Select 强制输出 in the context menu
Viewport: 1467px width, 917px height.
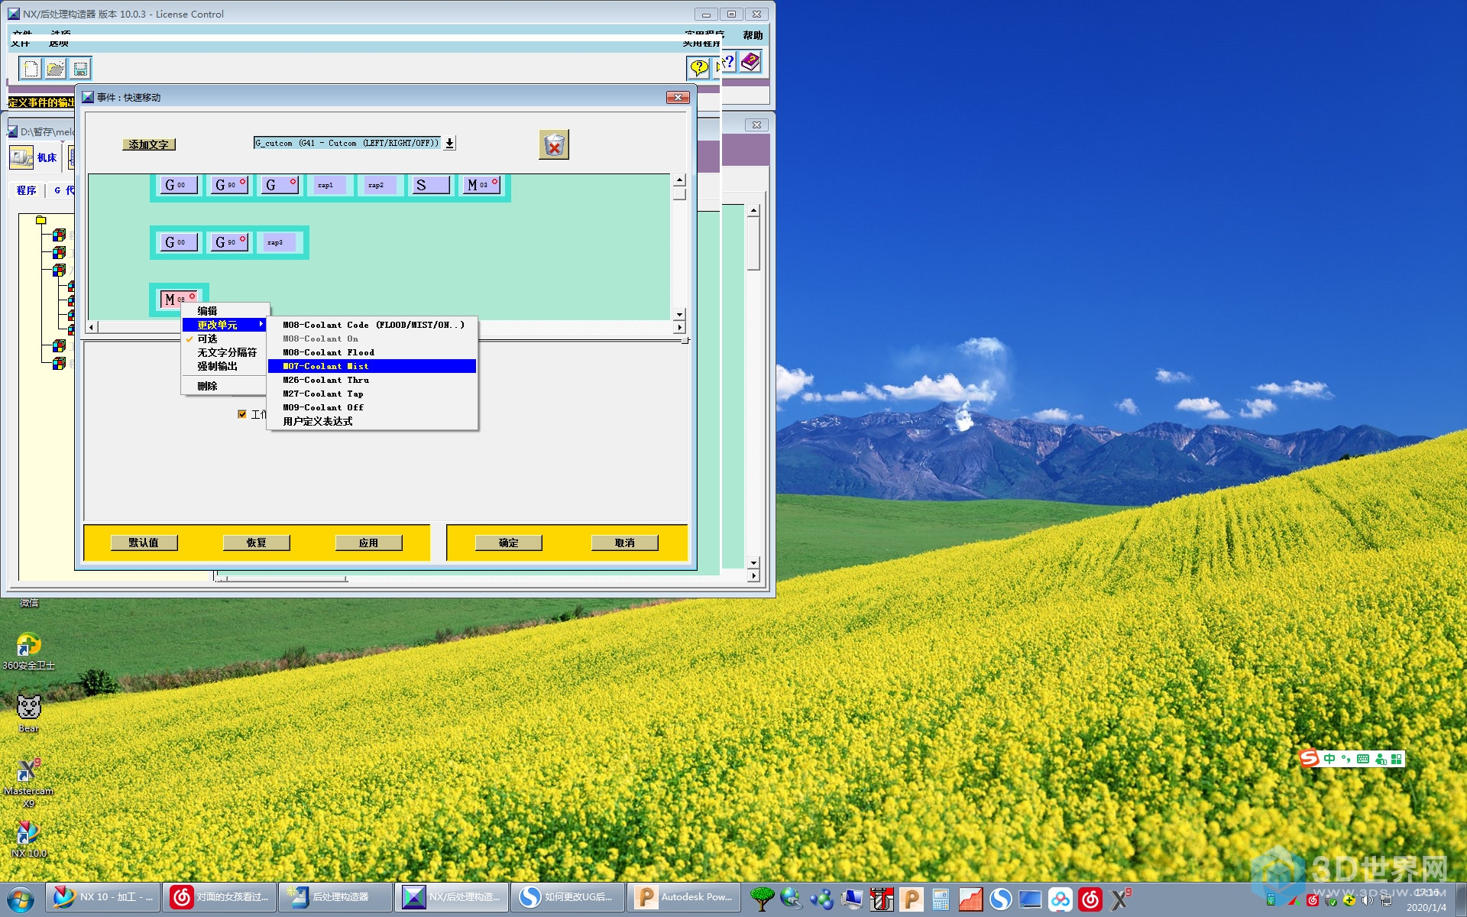225,366
